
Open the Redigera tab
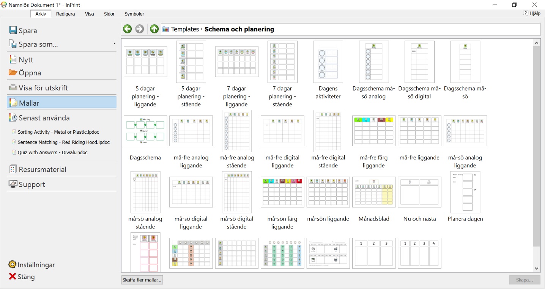tap(65, 14)
